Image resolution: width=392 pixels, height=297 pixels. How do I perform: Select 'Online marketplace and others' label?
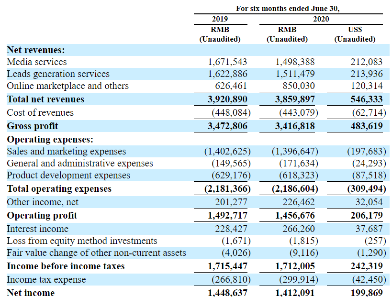68,86
